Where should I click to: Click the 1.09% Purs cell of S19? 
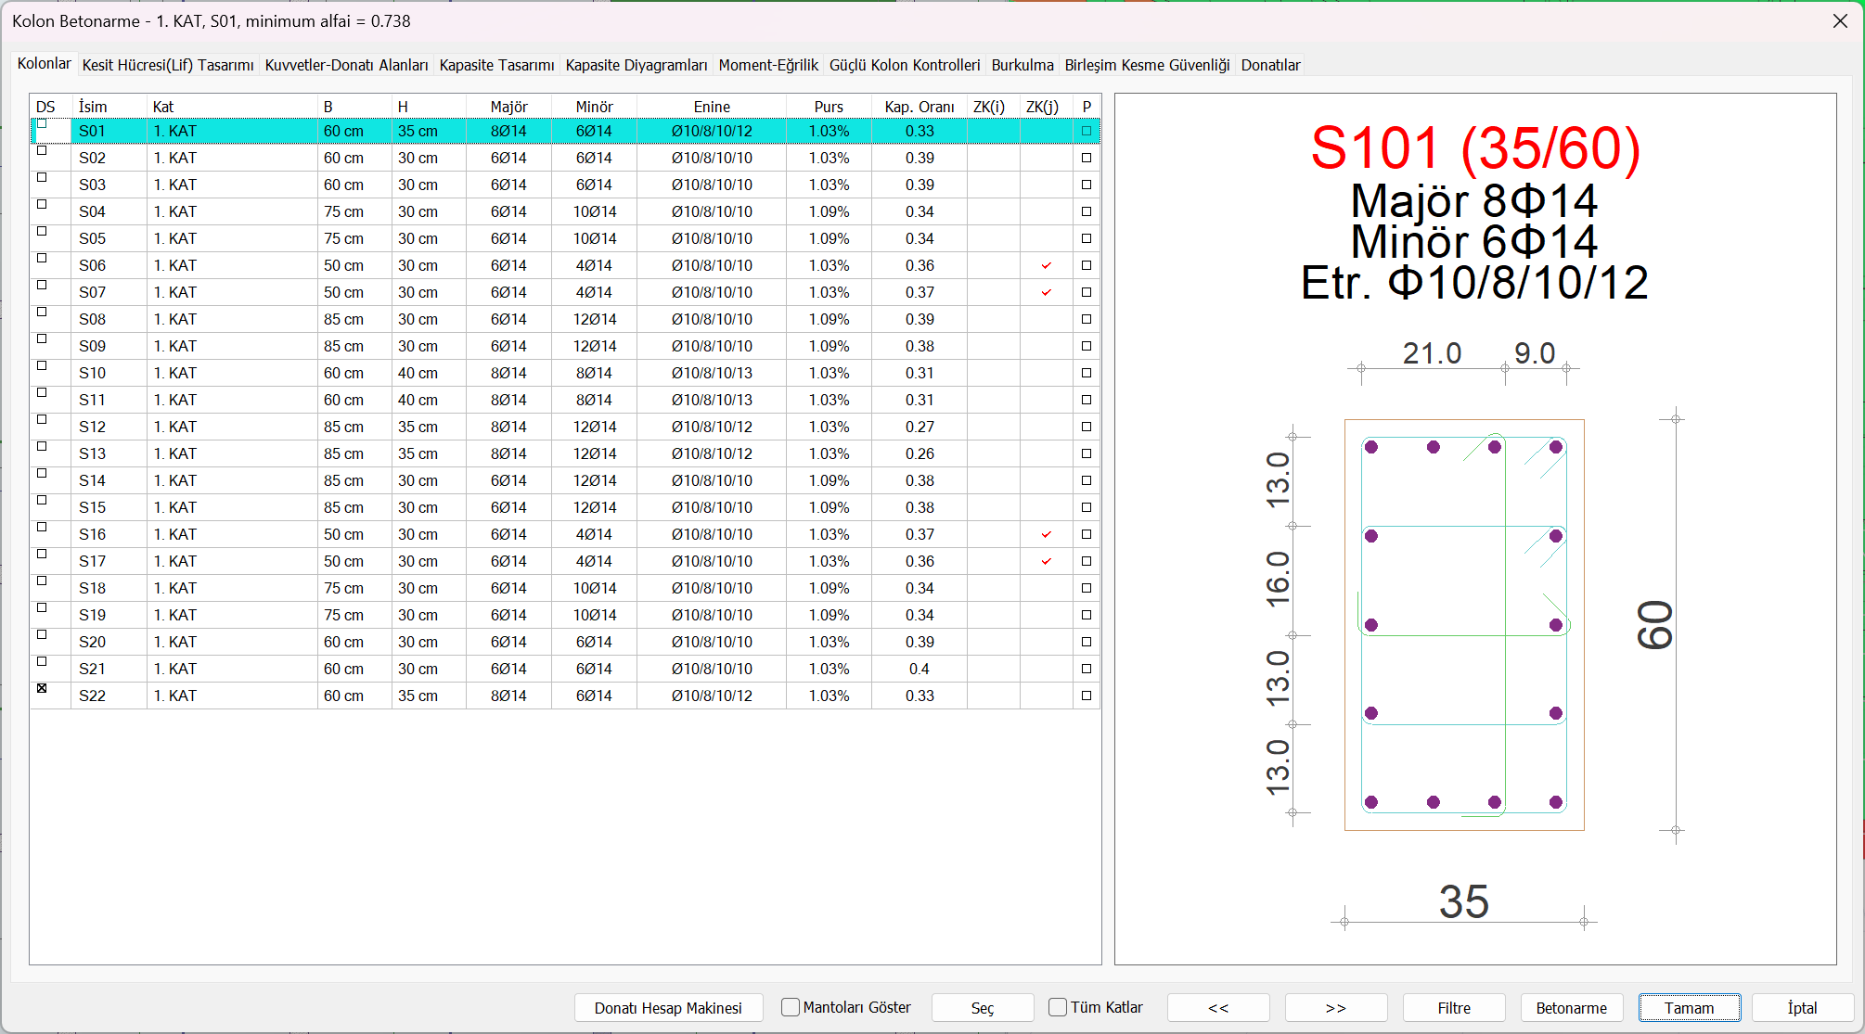click(829, 615)
